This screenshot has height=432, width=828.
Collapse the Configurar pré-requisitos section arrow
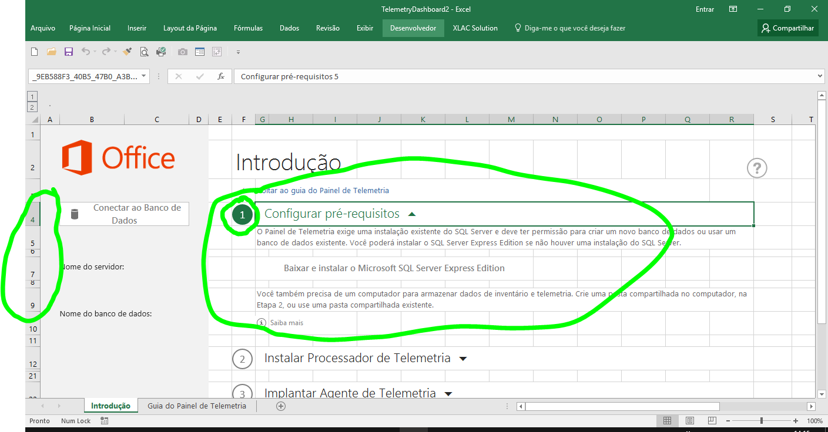tap(412, 214)
